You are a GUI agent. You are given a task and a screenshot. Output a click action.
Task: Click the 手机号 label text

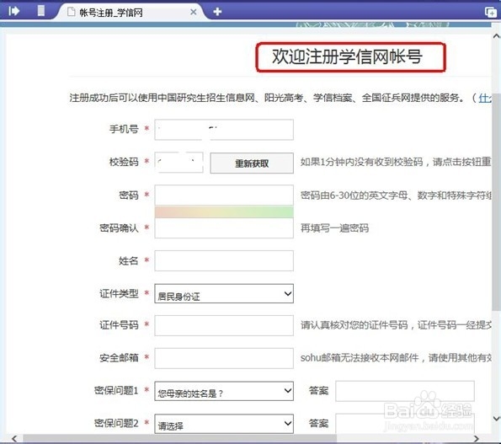124,129
